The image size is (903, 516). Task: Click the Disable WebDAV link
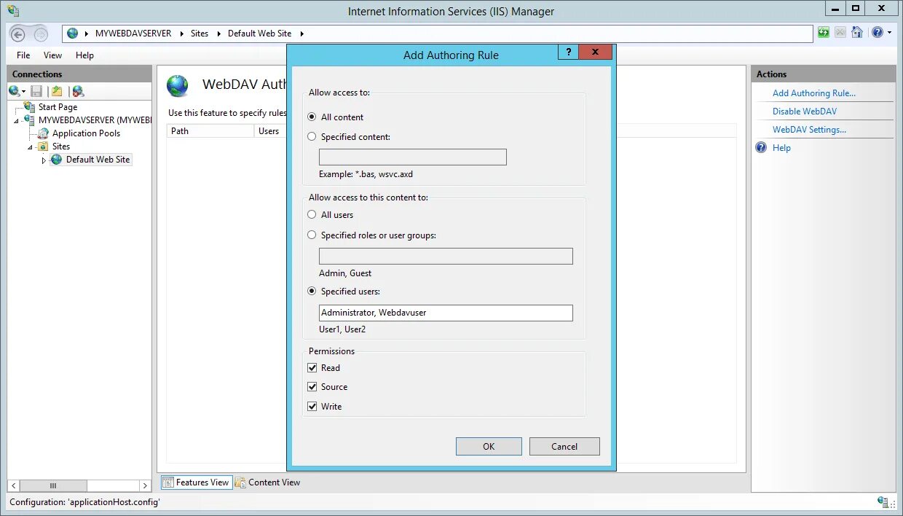point(805,112)
